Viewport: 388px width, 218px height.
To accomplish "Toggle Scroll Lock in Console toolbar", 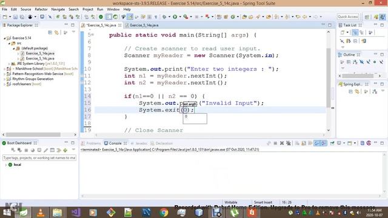I will pyautogui.click(x=304, y=143).
